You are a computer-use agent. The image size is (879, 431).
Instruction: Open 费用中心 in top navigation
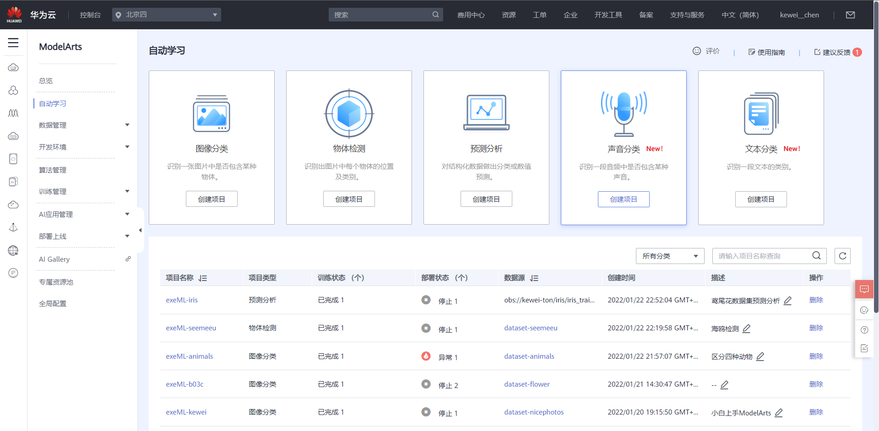point(471,15)
